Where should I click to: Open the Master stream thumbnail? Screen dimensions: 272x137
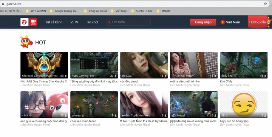pyautogui.click(x=194, y=105)
